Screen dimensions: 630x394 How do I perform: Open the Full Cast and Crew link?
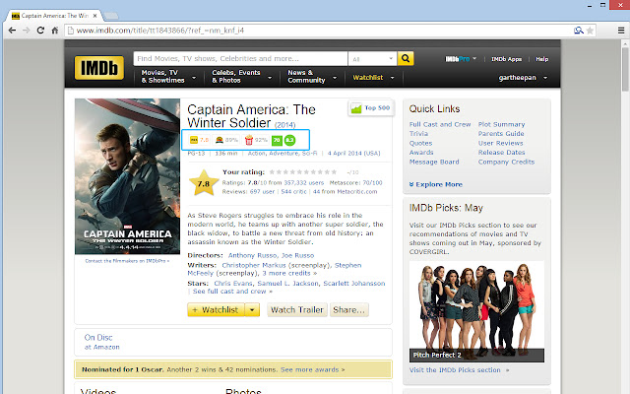440,125
